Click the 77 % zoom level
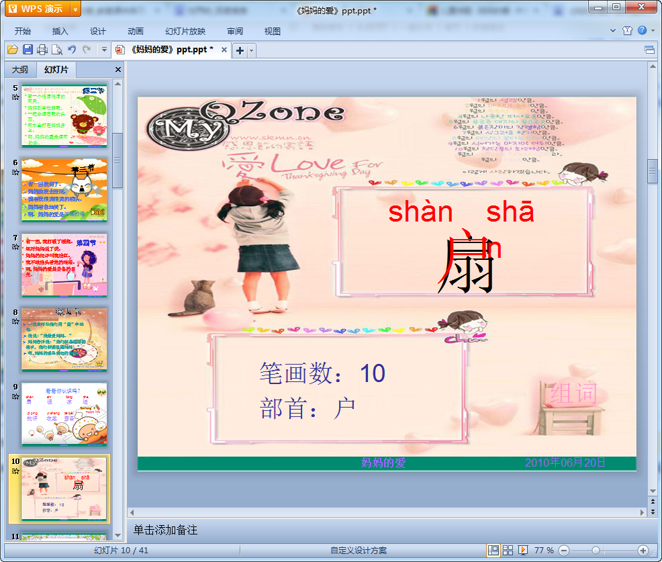The height and width of the screenshot is (562, 662). click(x=544, y=550)
